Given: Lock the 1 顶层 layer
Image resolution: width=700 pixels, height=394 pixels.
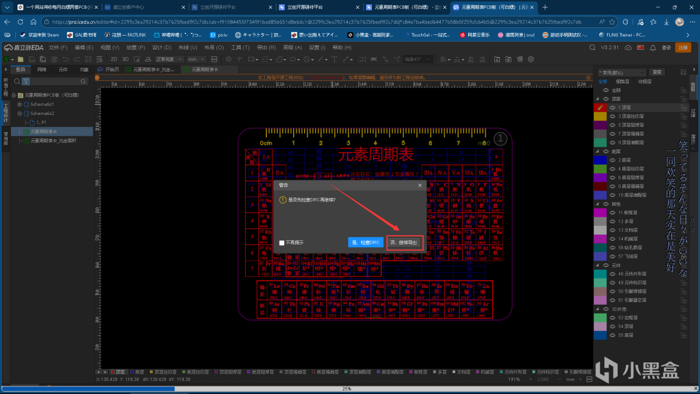Looking at the screenshot, I should (683, 108).
